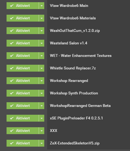Expand dropdown arrow for ZeX-ExtendedSkeletonV5.zip
The width and height of the screenshot is (130, 151).
coord(41,143)
